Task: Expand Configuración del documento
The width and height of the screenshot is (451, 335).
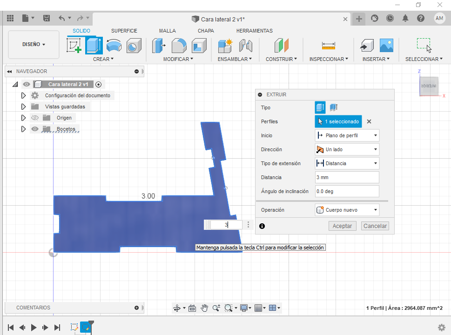Action: pos(24,95)
